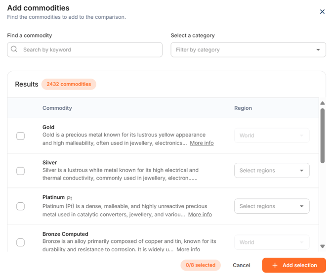
Task: Select the Platinum checkbox
Action: pyautogui.click(x=21, y=206)
